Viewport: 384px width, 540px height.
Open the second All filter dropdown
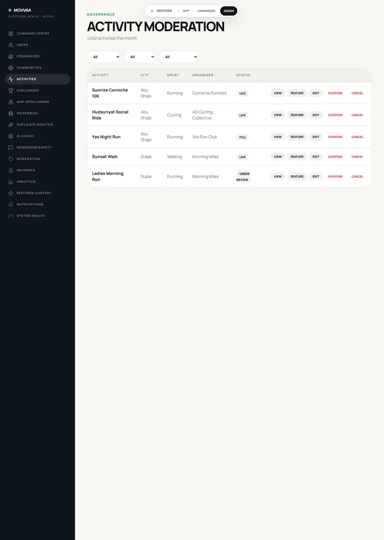point(140,57)
